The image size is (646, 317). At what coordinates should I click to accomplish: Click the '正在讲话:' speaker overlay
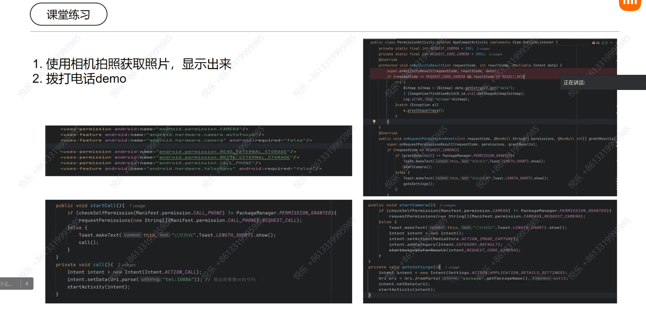tap(603, 82)
